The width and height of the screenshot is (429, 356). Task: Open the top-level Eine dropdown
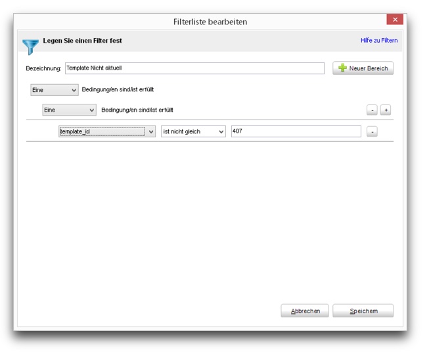[55, 90]
